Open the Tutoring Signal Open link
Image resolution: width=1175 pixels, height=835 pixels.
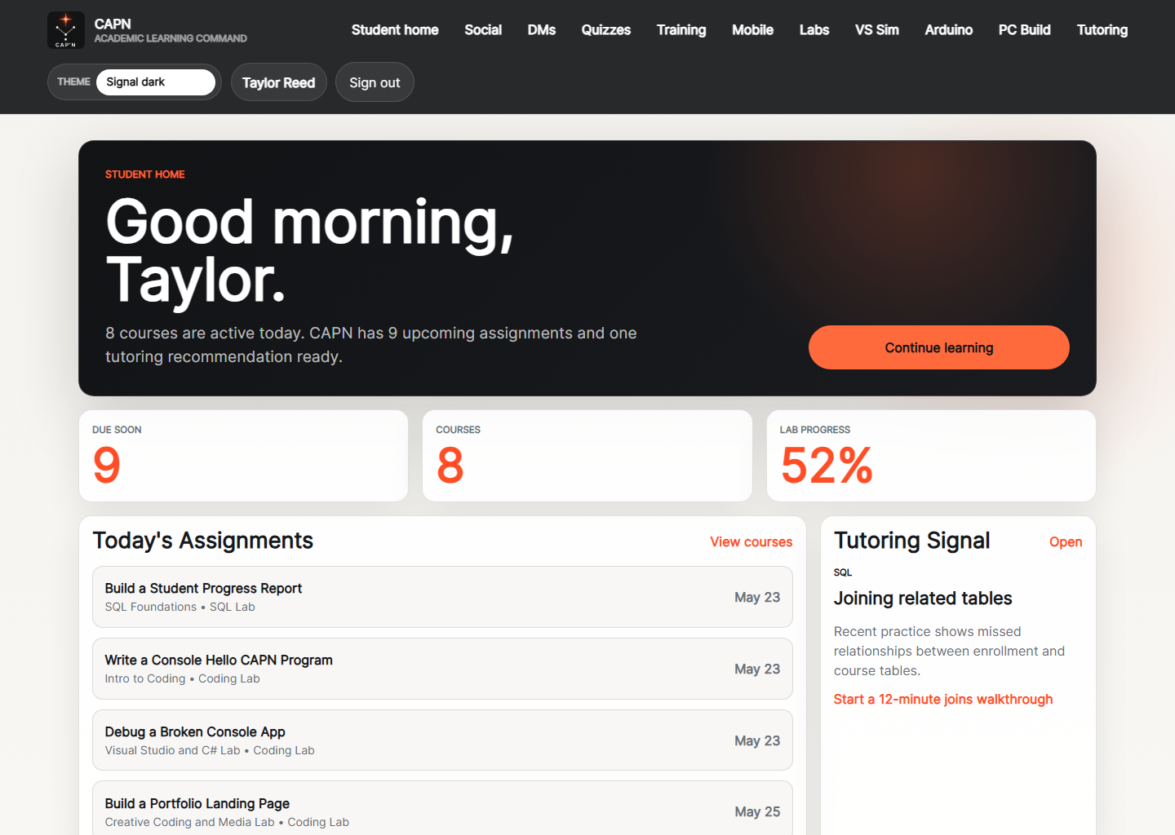point(1066,542)
